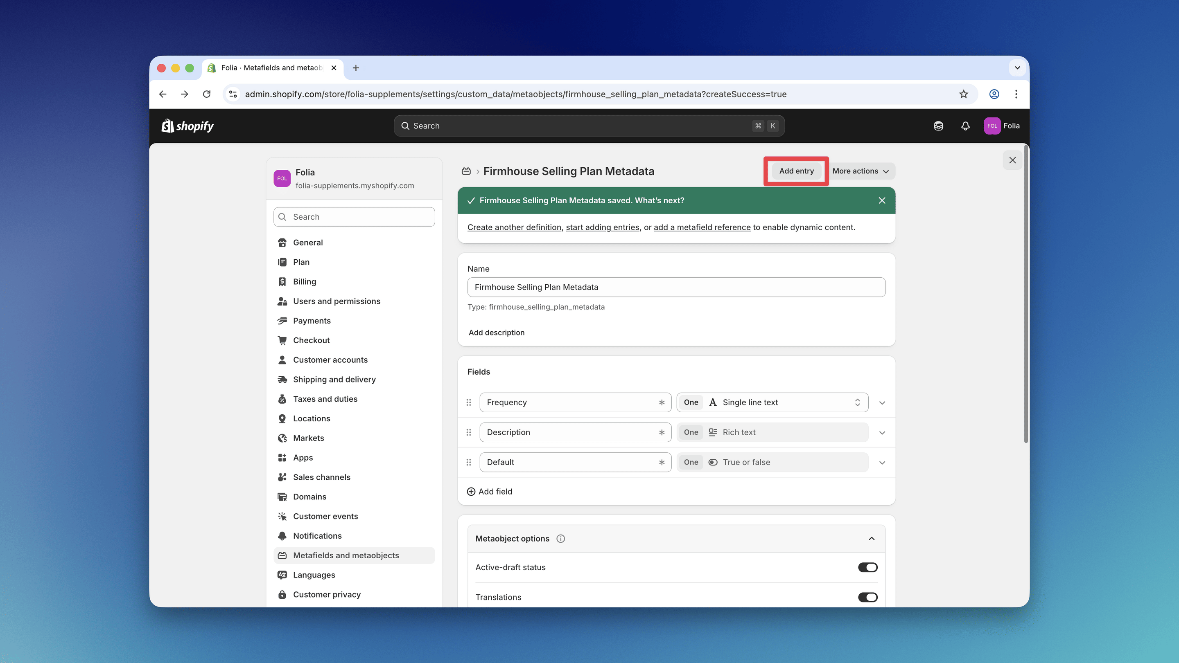
Task: Click the page vertical scrollbar
Action: [x=1025, y=295]
